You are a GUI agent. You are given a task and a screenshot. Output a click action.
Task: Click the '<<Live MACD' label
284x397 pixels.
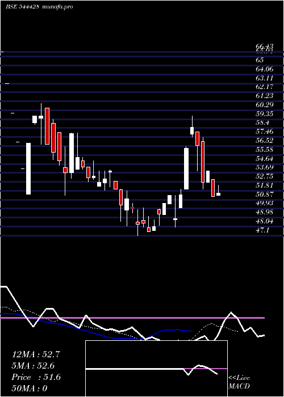239,382
